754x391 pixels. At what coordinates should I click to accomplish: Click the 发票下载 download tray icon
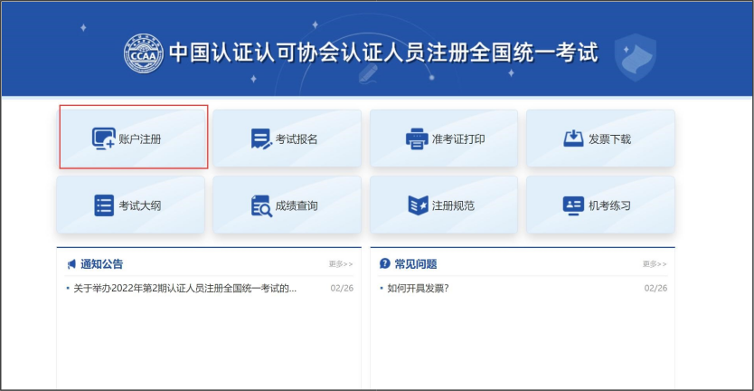(574, 138)
